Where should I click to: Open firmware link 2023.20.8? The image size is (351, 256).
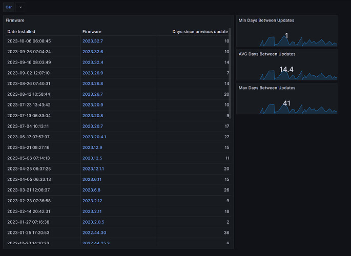click(x=93, y=116)
